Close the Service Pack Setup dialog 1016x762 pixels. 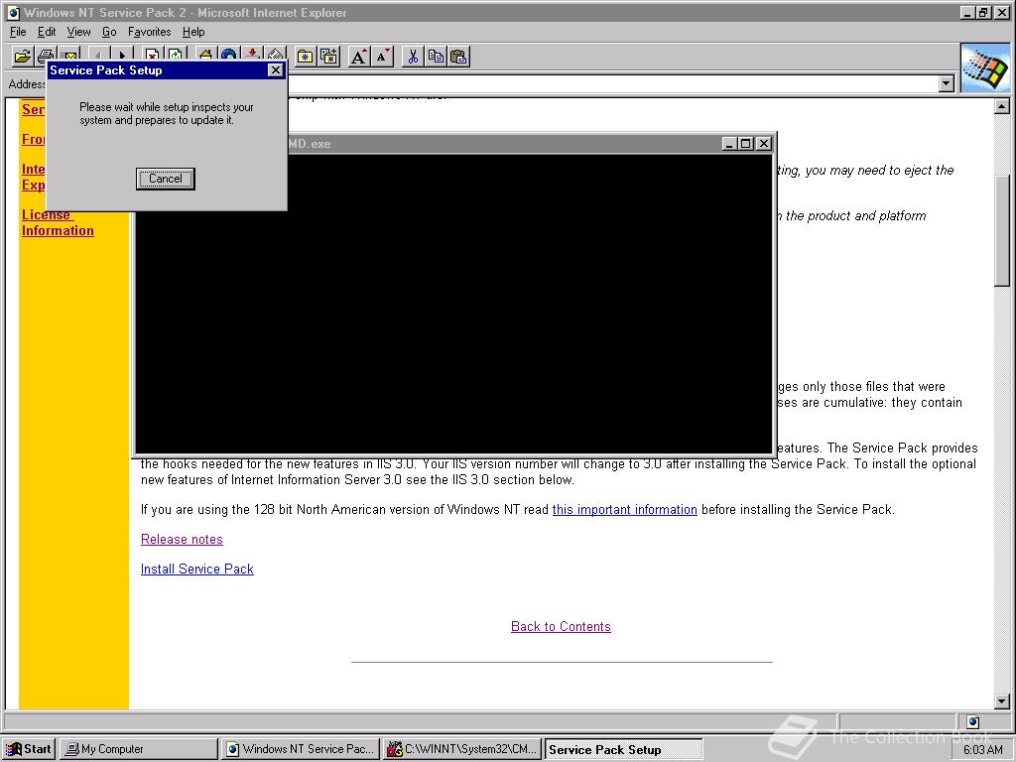(x=276, y=70)
